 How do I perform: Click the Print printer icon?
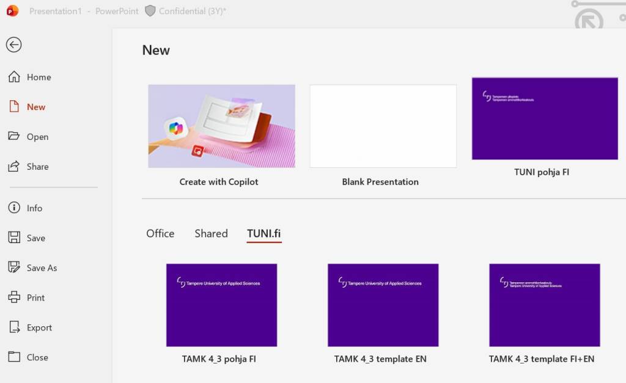point(14,297)
